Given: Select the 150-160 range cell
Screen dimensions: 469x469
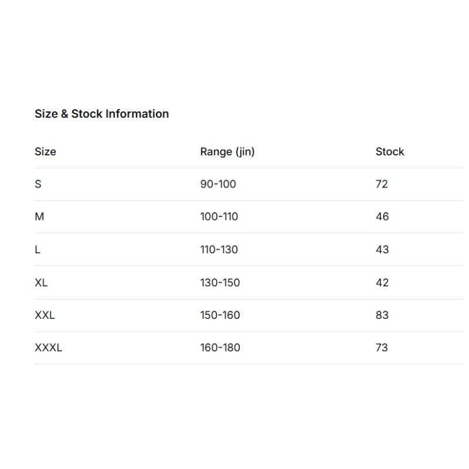Looking at the screenshot, I should 220,315.
